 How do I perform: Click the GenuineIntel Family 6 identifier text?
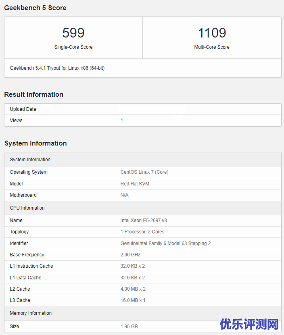point(165,243)
